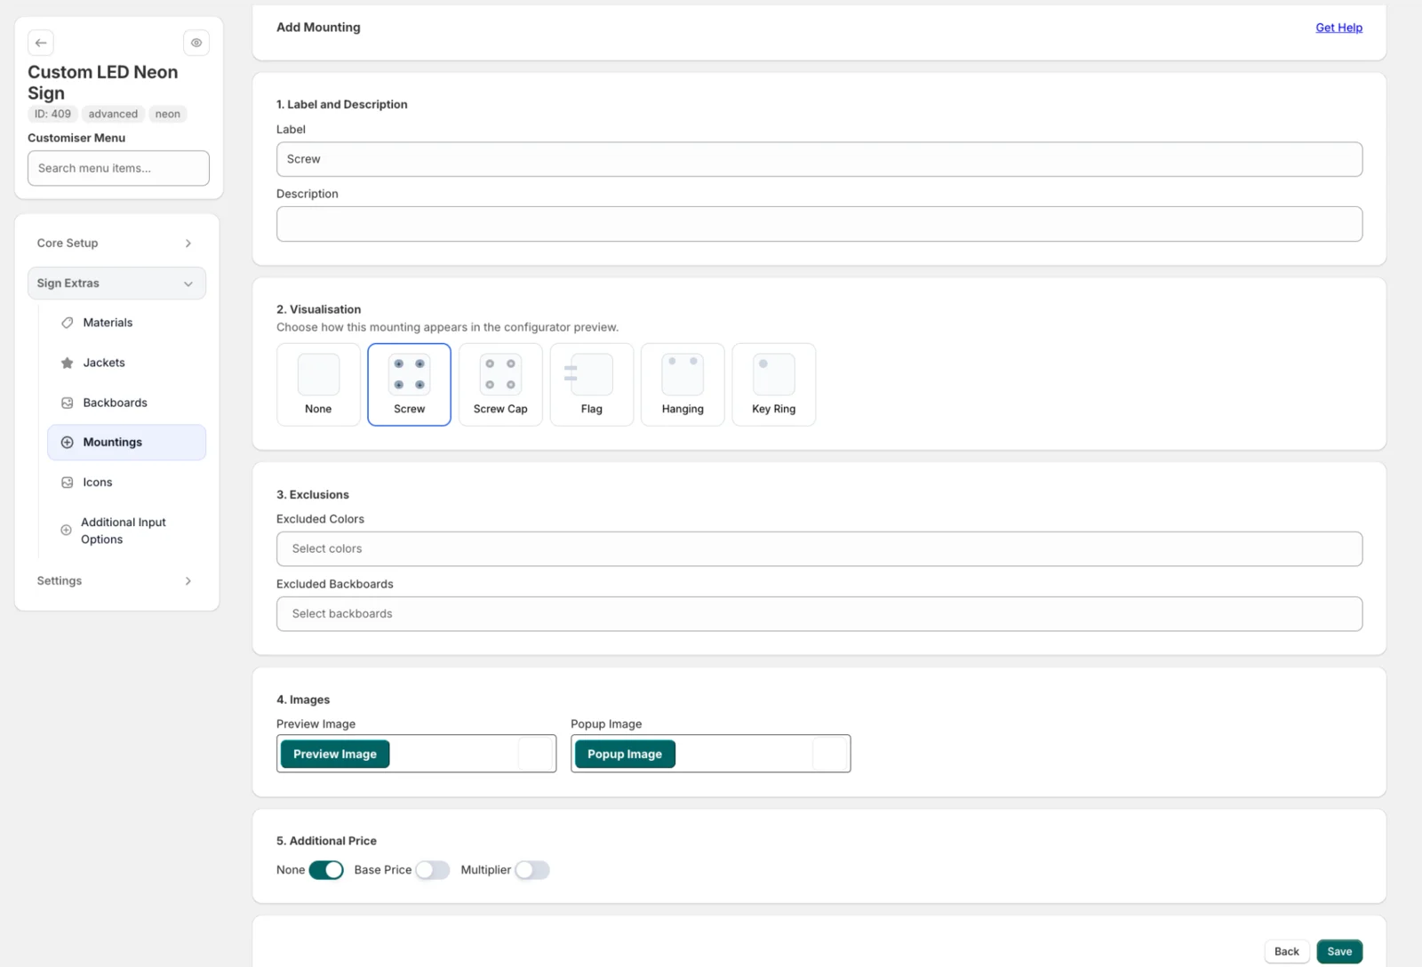Focus the Description input field
Screen dimensions: 1422x967
819,224
